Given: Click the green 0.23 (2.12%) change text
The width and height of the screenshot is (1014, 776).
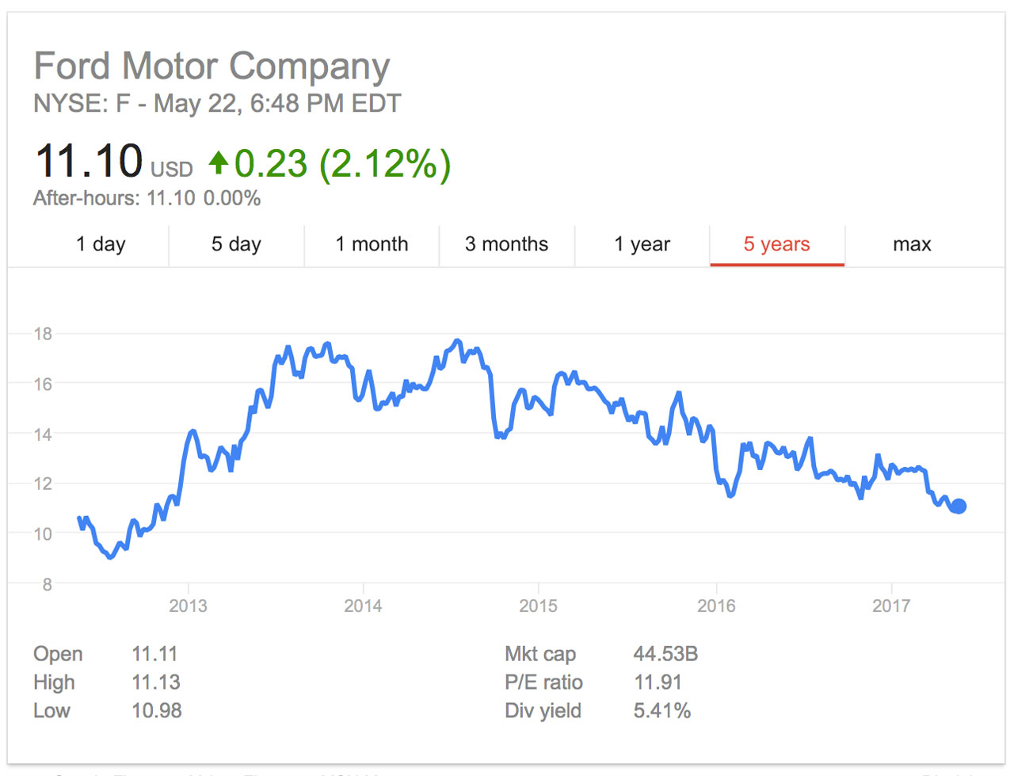Looking at the screenshot, I should coord(342,164).
